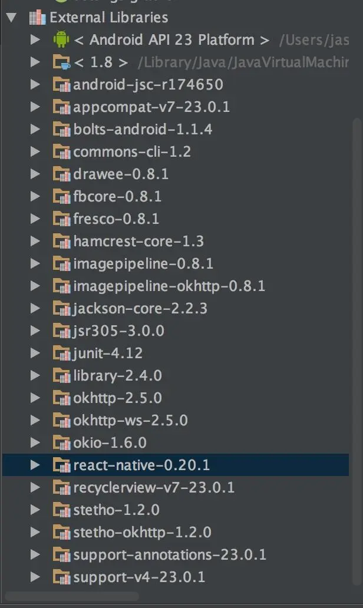Expand the highlighted react-native-0.20.1 library

pyautogui.click(x=35, y=465)
